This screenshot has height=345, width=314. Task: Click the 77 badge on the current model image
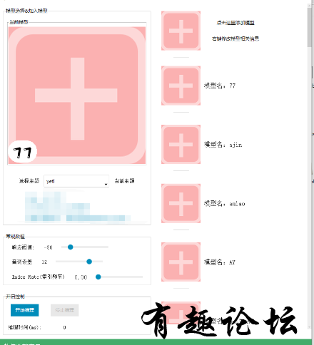22,153
